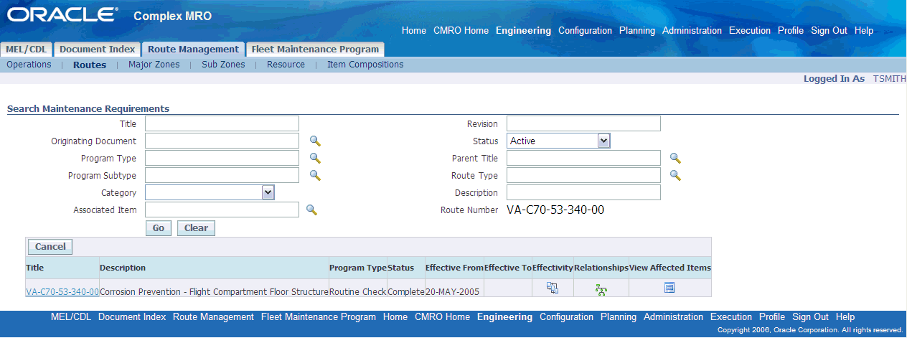Open Program Type lookup magnifier
This screenshot has width=907, height=338.
point(315,159)
